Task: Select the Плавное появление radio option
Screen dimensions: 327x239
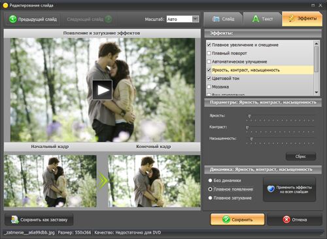Action: [x=210, y=189]
